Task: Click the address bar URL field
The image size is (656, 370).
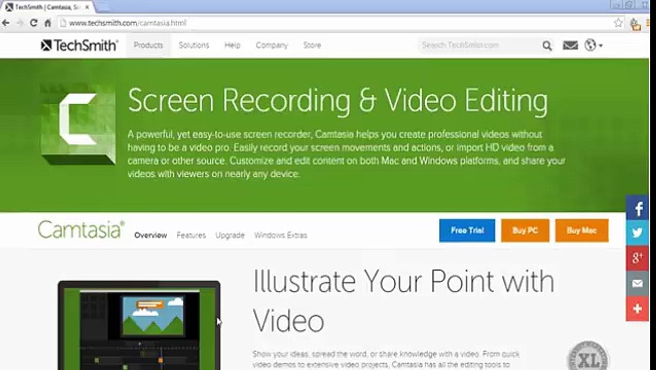Action: point(339,23)
